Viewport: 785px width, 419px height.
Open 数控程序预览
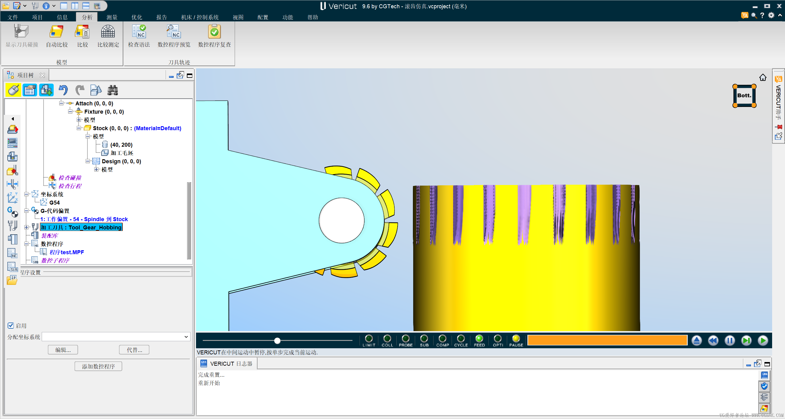point(174,36)
